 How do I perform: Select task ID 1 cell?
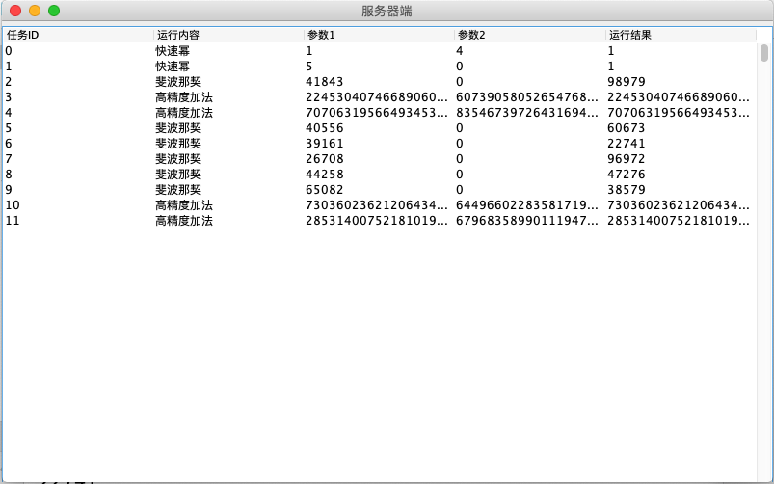[78, 67]
